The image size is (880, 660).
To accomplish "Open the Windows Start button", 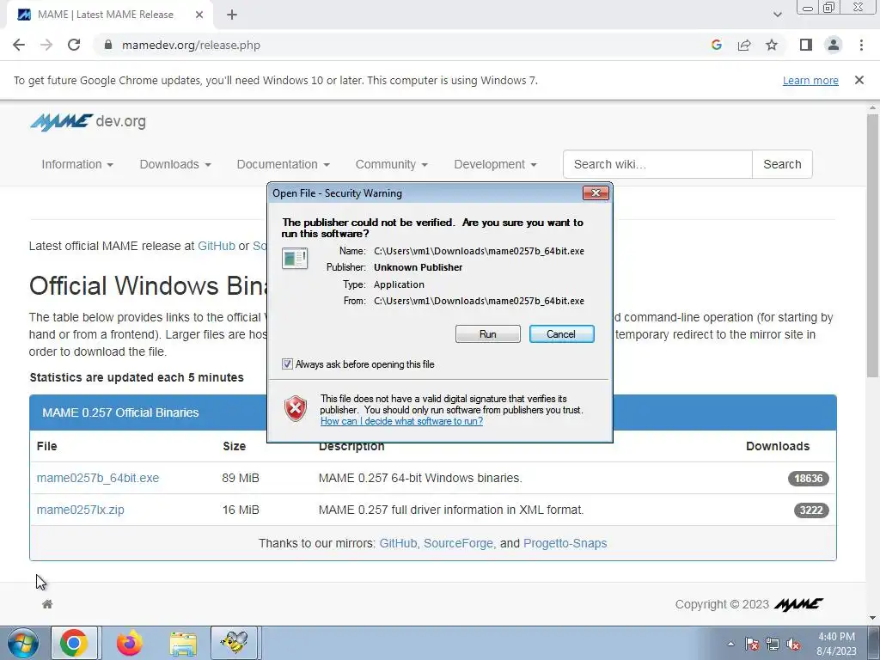I will pos(22,643).
